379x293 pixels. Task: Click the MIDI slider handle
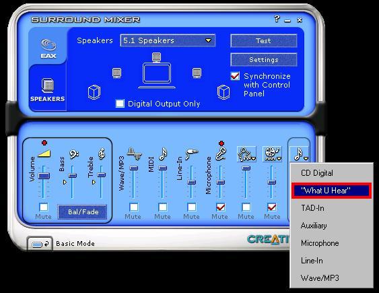[x=163, y=168]
